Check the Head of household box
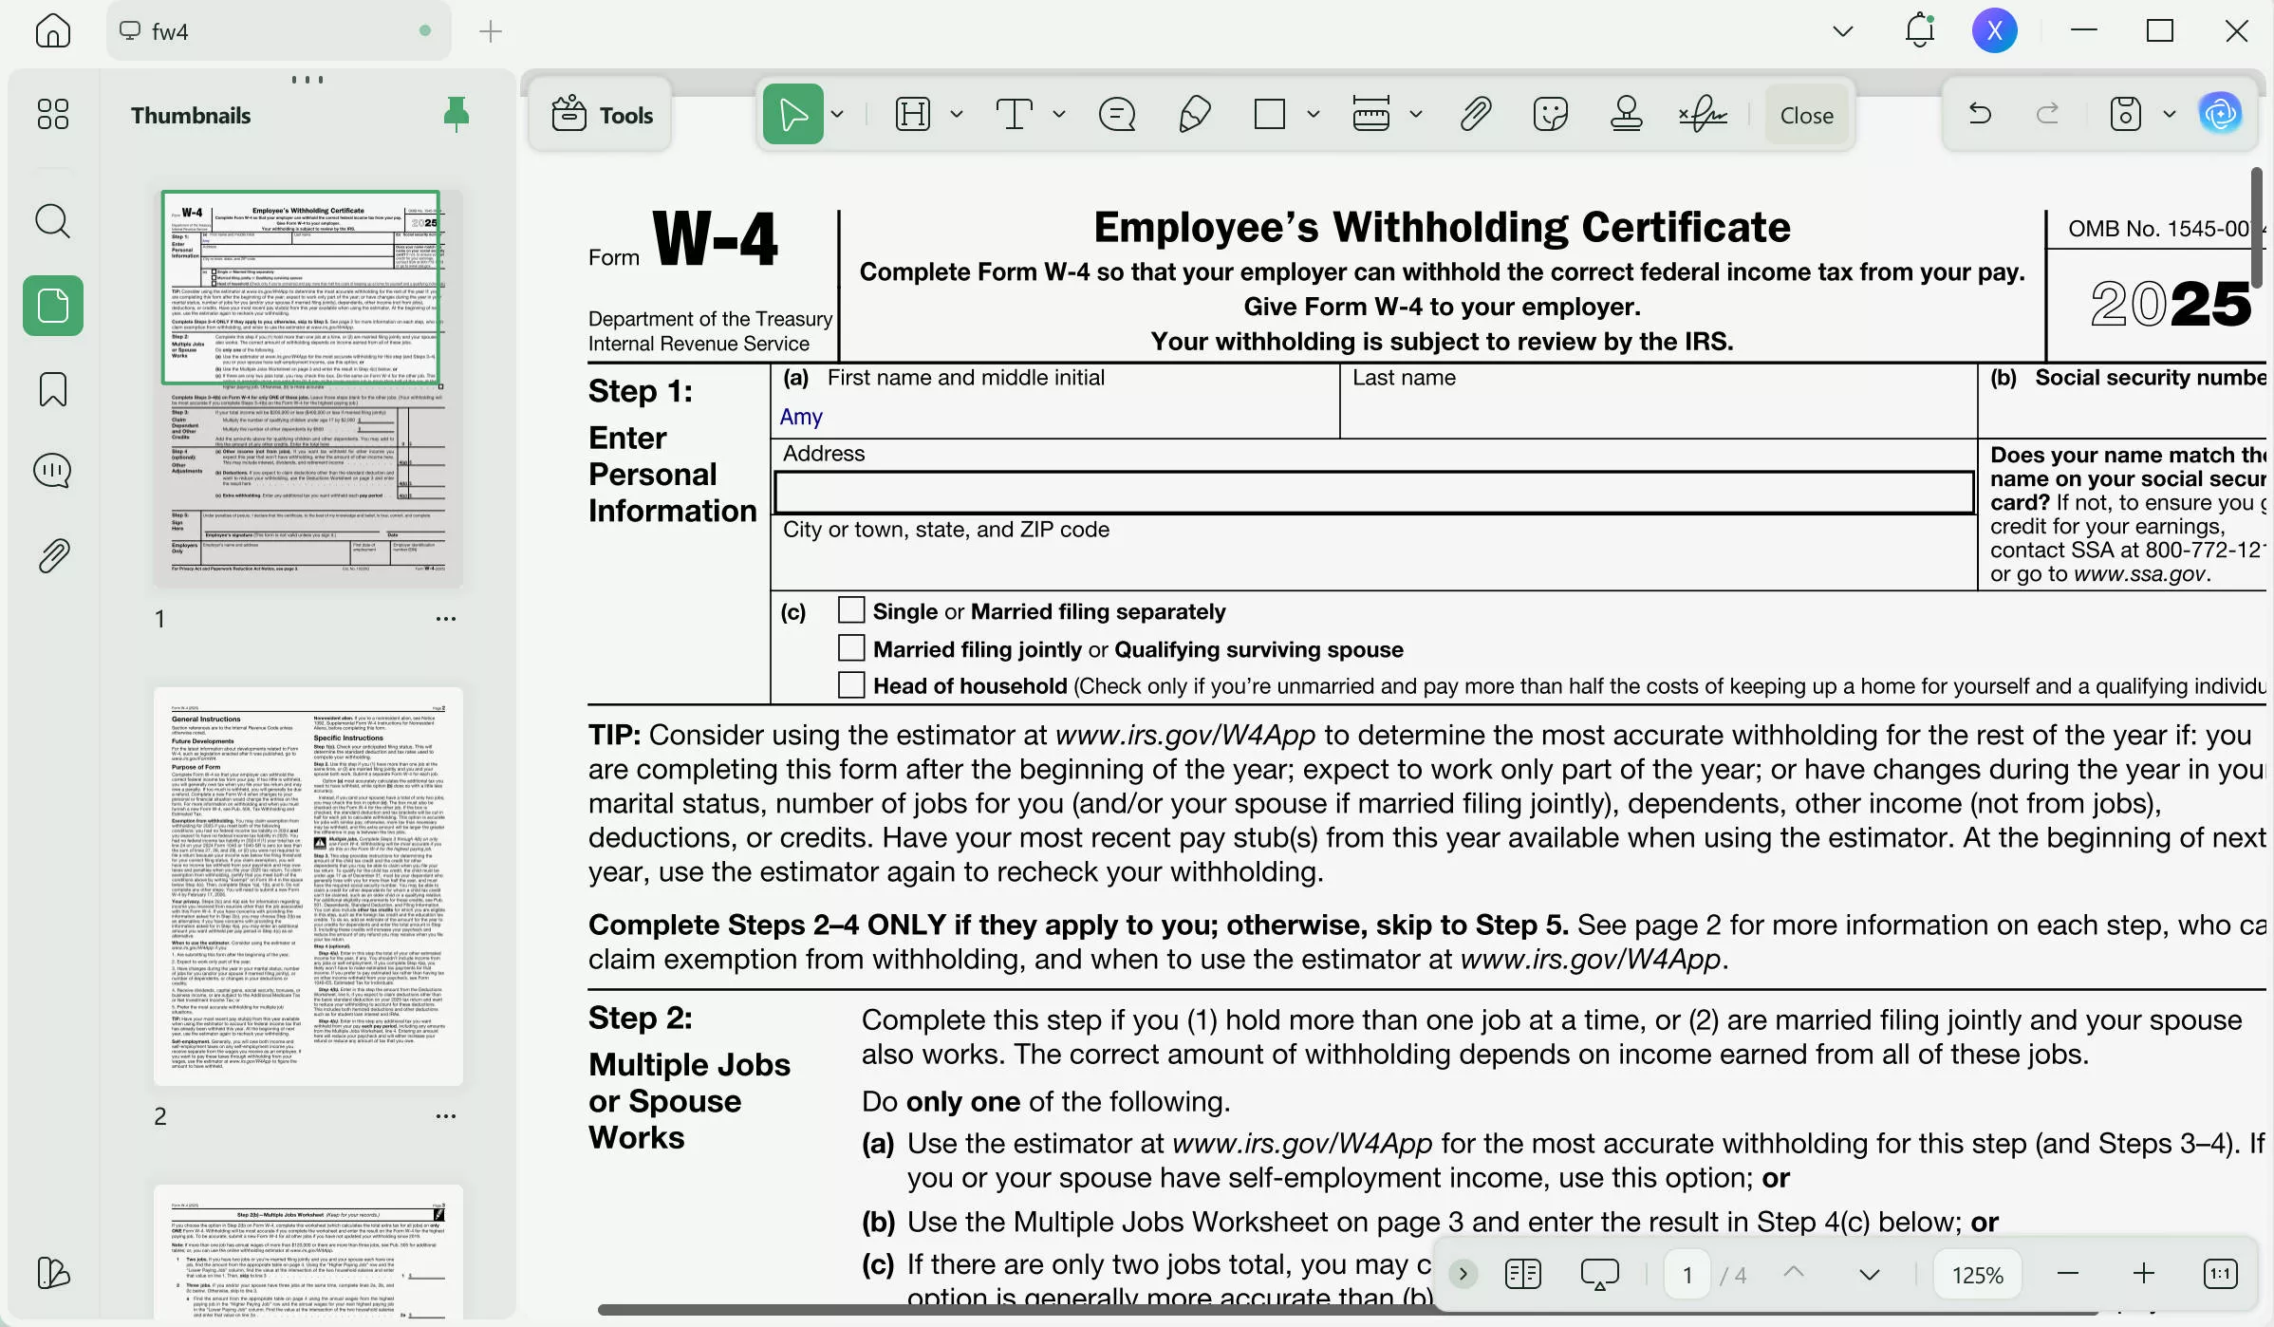Screen dimensions: 2274x1327 (x=851, y=684)
